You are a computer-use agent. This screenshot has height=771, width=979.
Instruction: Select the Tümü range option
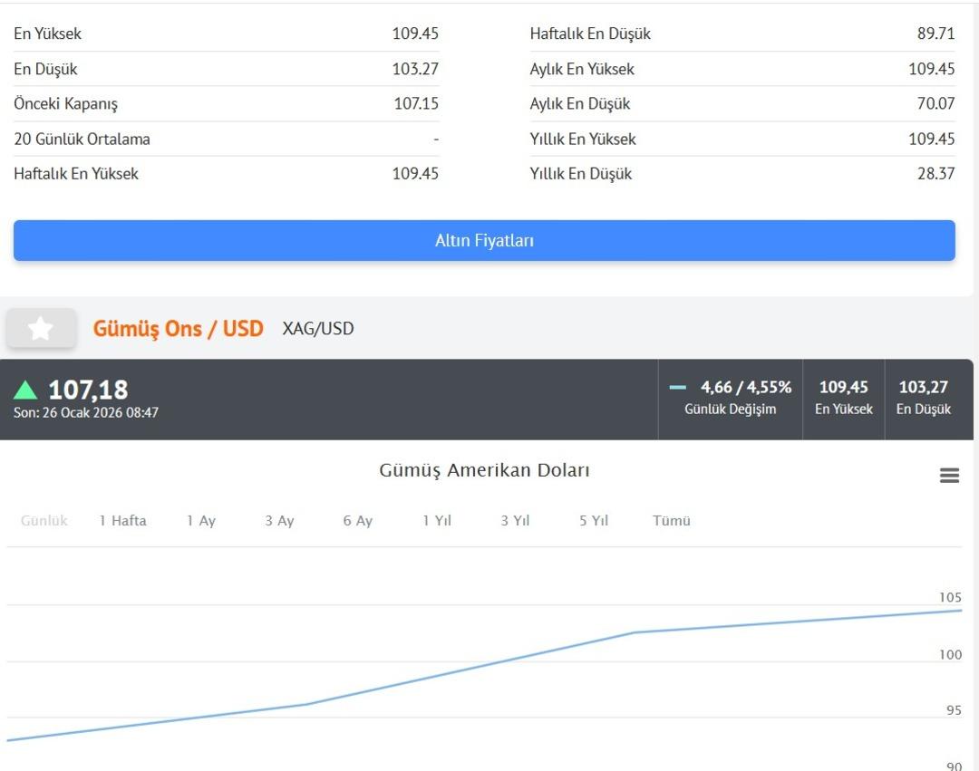click(672, 521)
